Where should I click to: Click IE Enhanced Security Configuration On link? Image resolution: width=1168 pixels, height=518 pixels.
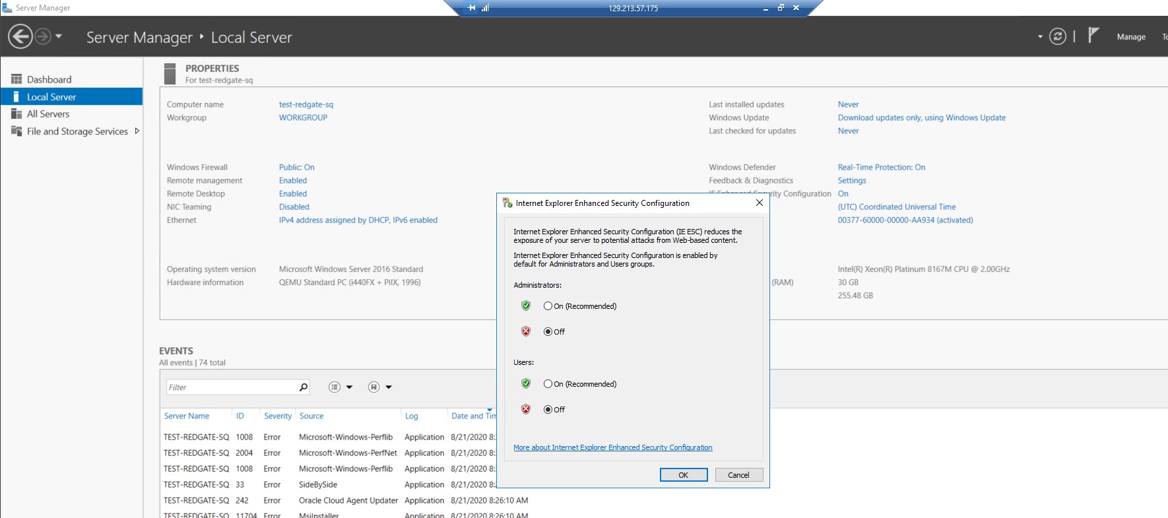843,193
